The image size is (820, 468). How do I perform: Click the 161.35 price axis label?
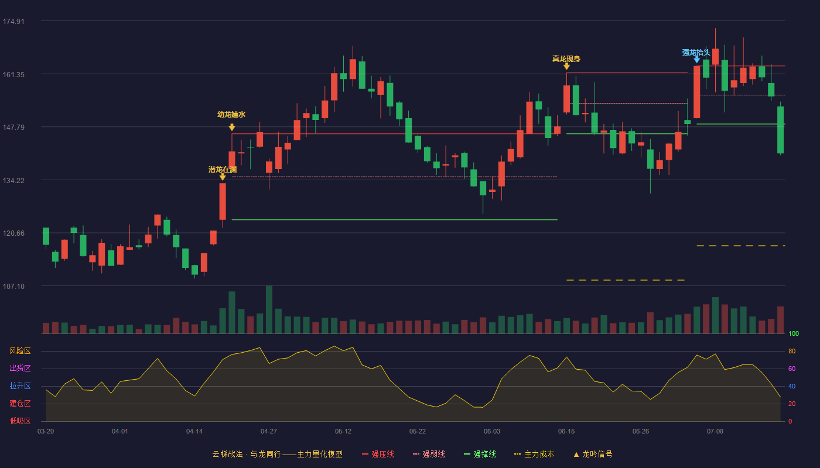point(13,75)
